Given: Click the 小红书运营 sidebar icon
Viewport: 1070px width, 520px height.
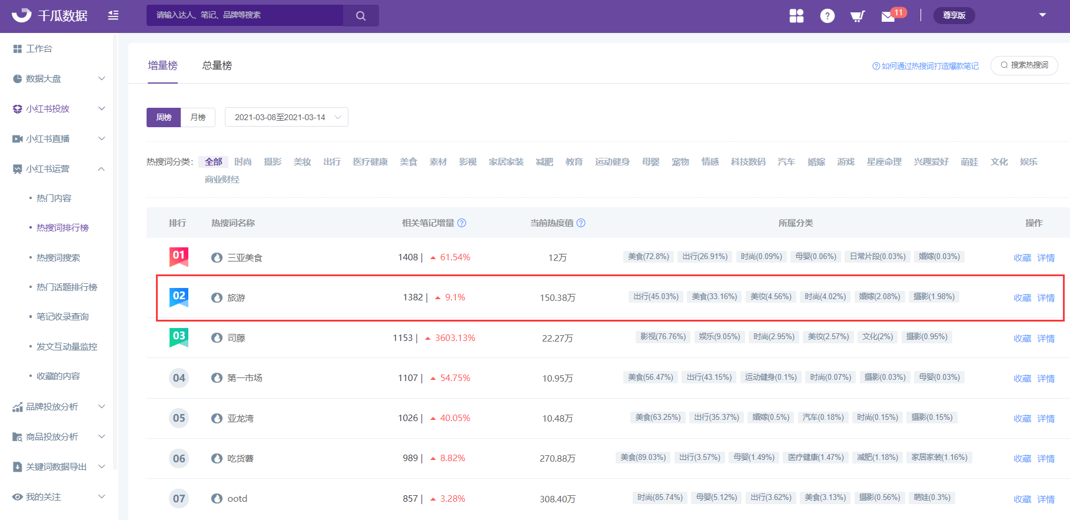Looking at the screenshot, I should click(x=18, y=169).
